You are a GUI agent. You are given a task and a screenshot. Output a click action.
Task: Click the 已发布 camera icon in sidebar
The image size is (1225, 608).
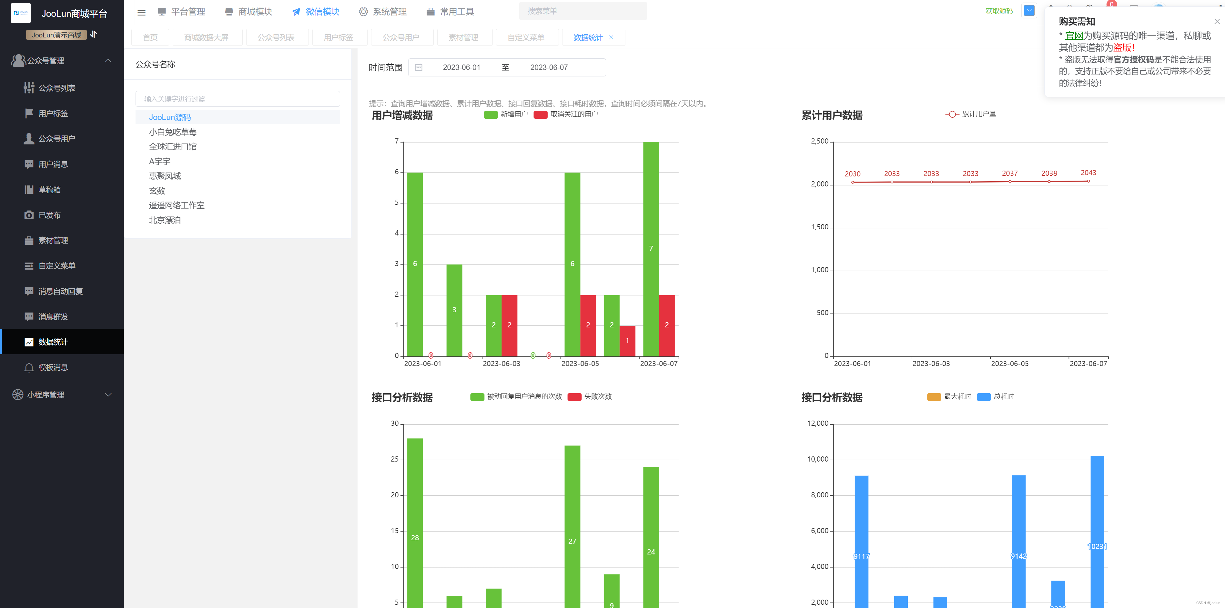coord(29,215)
